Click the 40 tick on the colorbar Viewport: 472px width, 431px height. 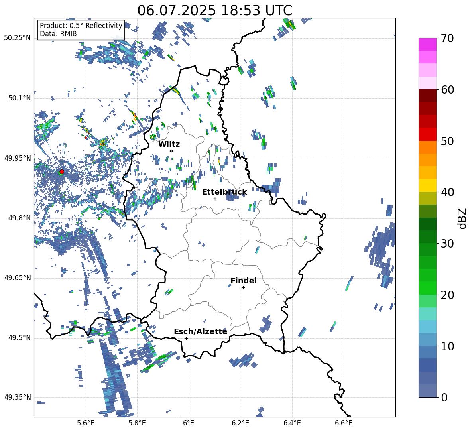point(447,192)
